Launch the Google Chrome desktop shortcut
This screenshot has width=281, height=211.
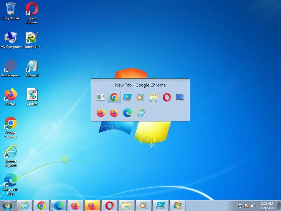(x=11, y=127)
